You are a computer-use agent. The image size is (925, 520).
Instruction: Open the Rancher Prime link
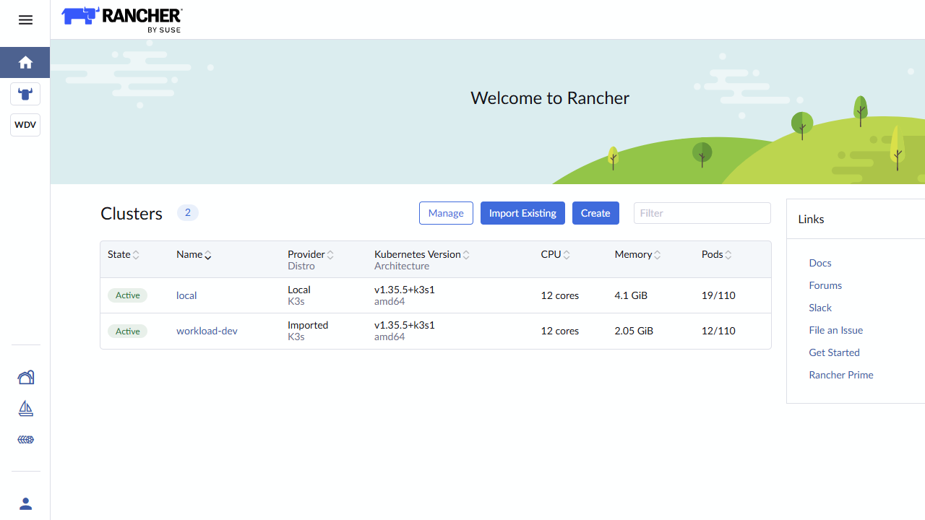point(841,375)
